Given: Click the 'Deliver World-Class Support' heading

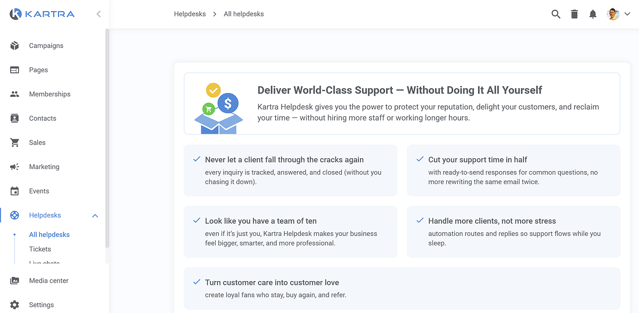Looking at the screenshot, I should tap(400, 90).
